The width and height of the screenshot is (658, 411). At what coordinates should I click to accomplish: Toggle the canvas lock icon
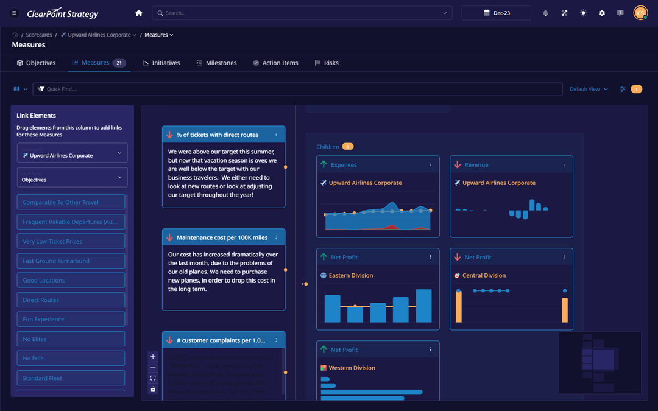pyautogui.click(x=153, y=389)
